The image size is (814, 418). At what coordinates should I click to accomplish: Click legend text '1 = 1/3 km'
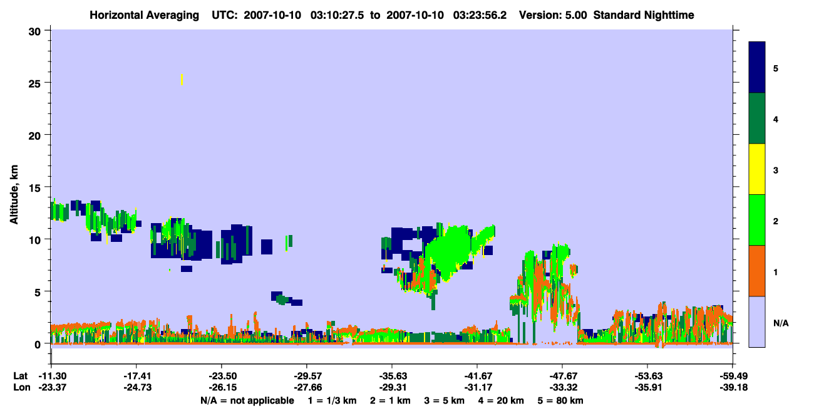(332, 400)
